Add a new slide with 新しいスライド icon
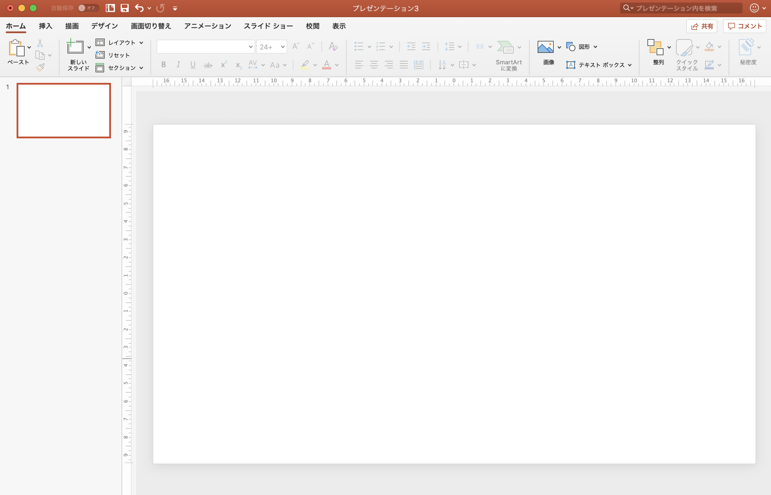The image size is (771, 495). point(75,46)
